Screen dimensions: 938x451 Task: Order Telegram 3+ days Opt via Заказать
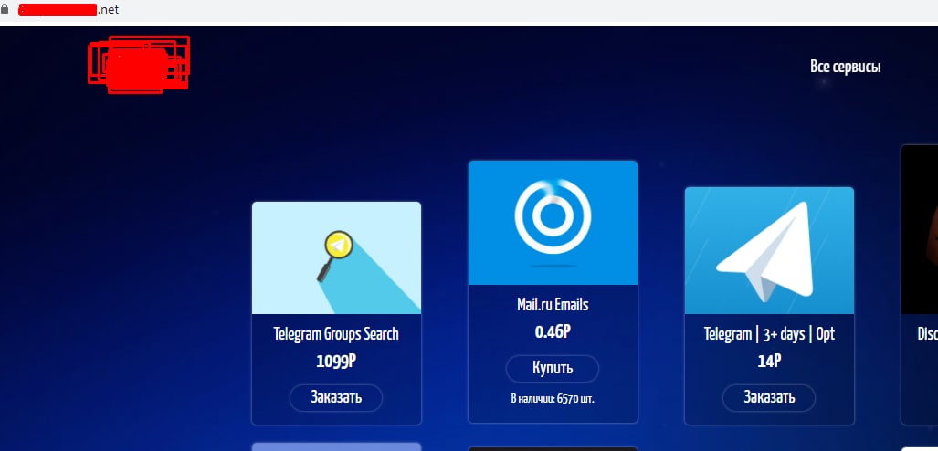pyautogui.click(x=769, y=397)
